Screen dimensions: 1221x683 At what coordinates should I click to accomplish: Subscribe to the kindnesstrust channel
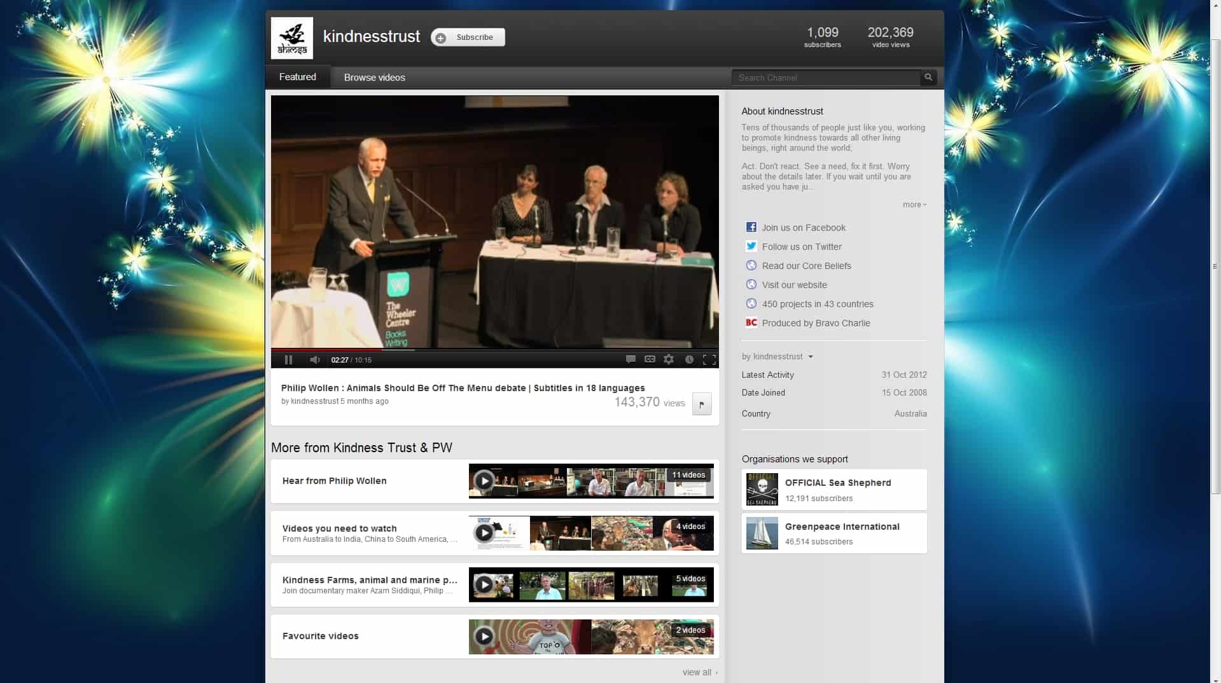pos(468,38)
